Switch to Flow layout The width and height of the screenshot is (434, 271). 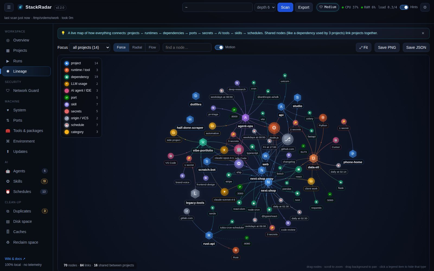coord(152,47)
